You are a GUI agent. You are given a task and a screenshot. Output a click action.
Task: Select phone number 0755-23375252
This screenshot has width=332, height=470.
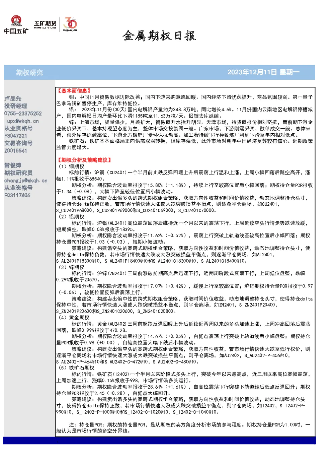tap(23, 114)
